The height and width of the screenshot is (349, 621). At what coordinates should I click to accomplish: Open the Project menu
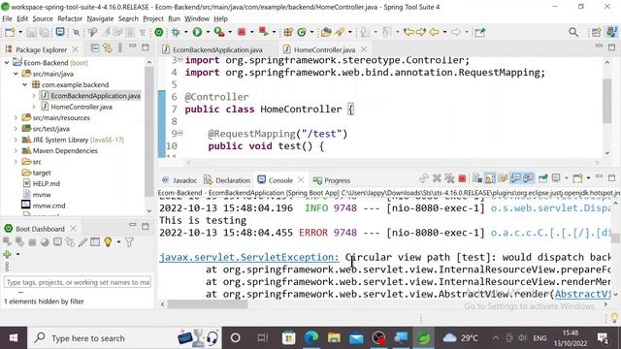coord(153,18)
